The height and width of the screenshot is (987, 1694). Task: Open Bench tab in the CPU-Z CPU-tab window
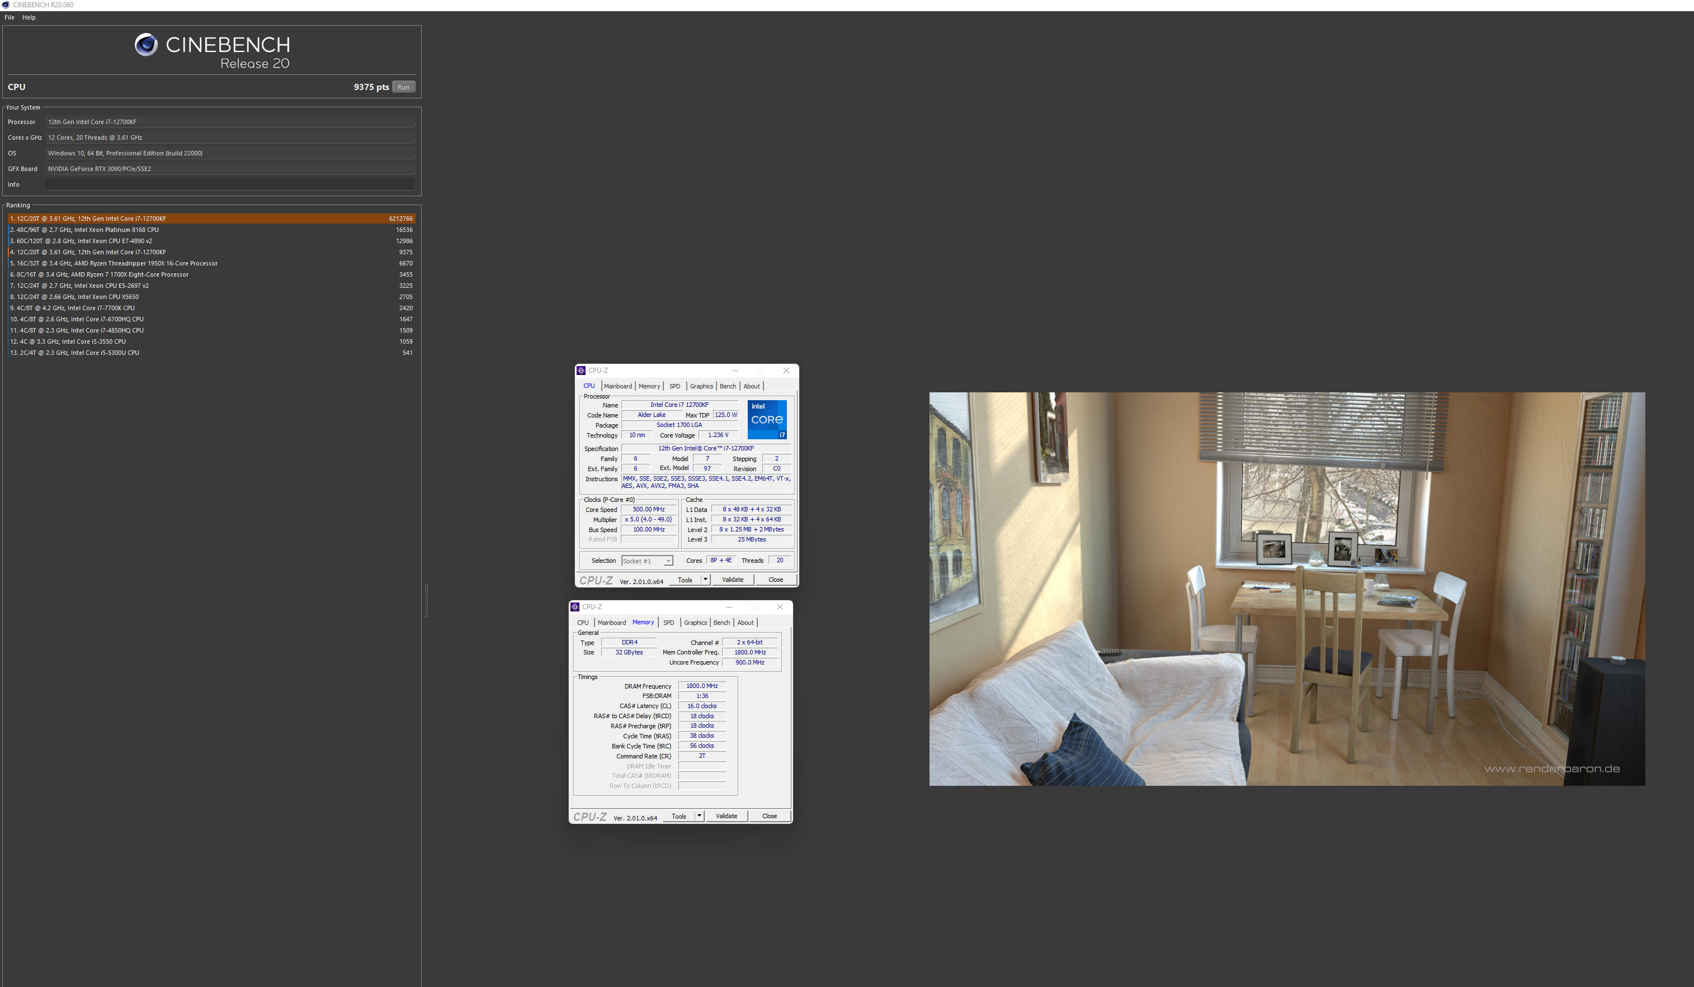pos(728,386)
